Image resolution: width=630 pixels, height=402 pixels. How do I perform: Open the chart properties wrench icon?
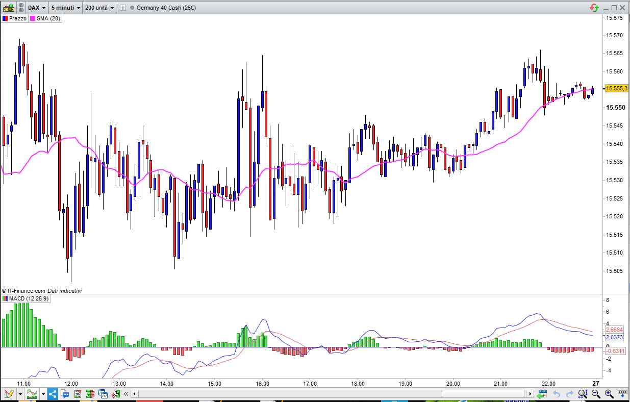116,394
